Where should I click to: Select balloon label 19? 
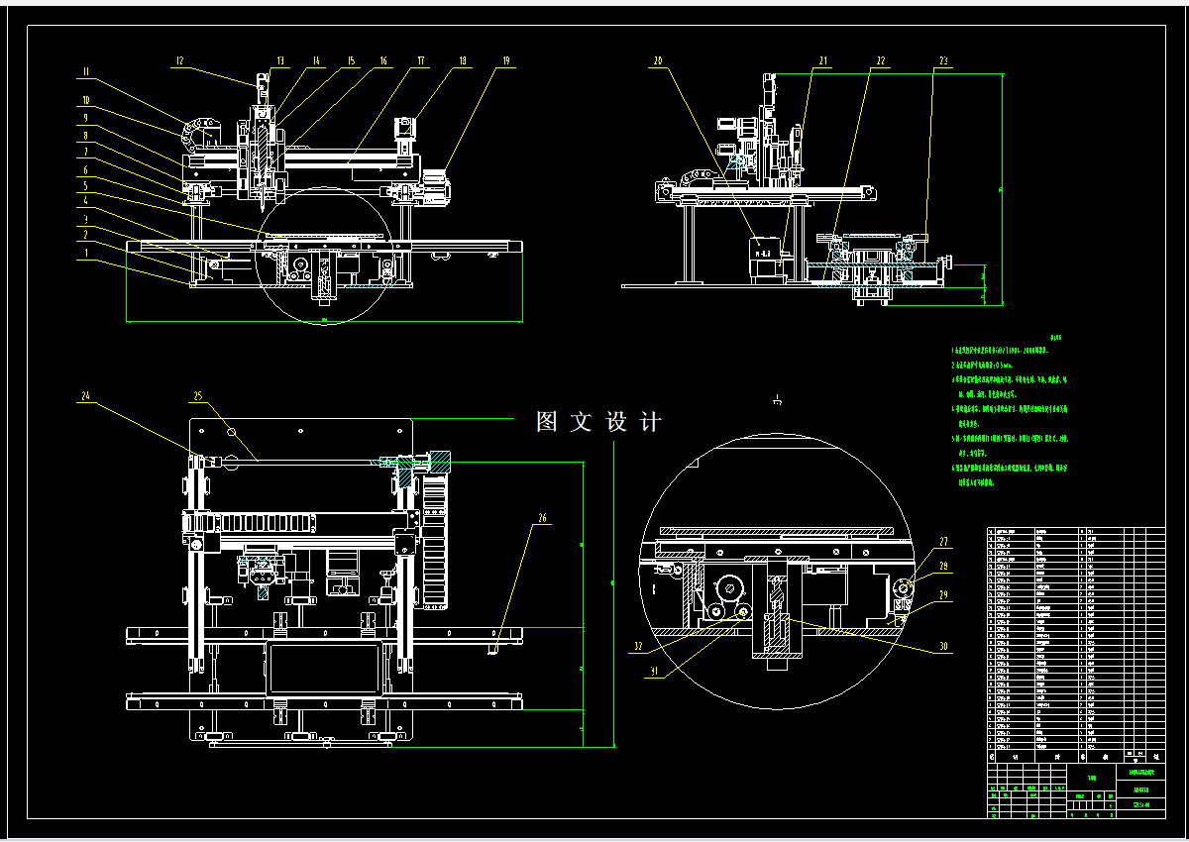(x=505, y=60)
